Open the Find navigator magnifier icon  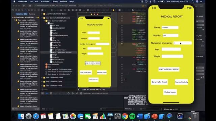point(23,10)
